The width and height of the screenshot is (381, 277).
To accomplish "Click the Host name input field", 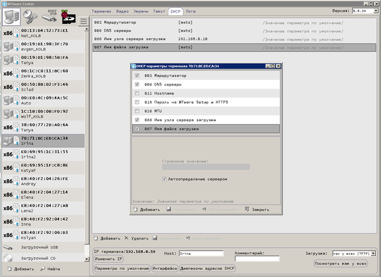I will tap(201, 254).
